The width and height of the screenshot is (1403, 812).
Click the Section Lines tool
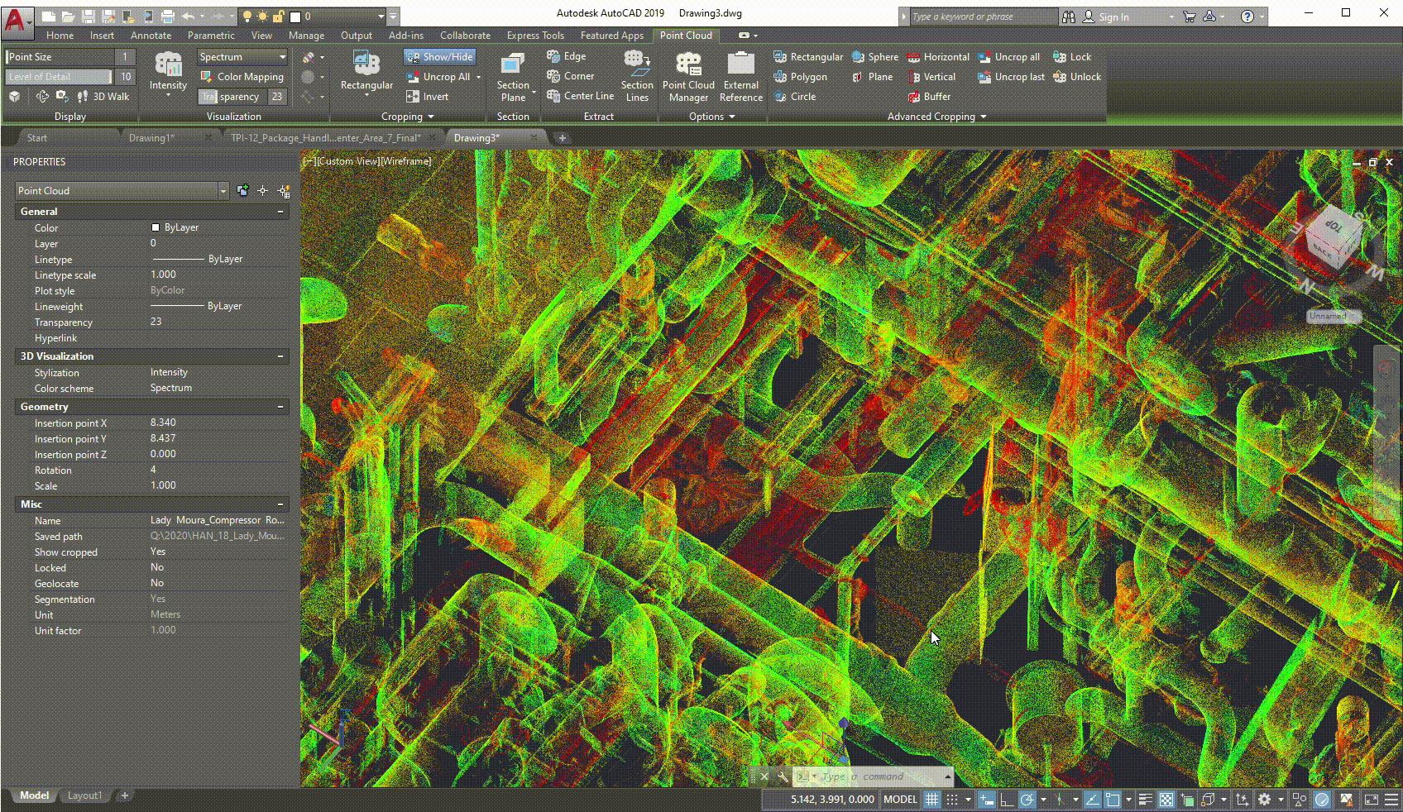pyautogui.click(x=637, y=77)
